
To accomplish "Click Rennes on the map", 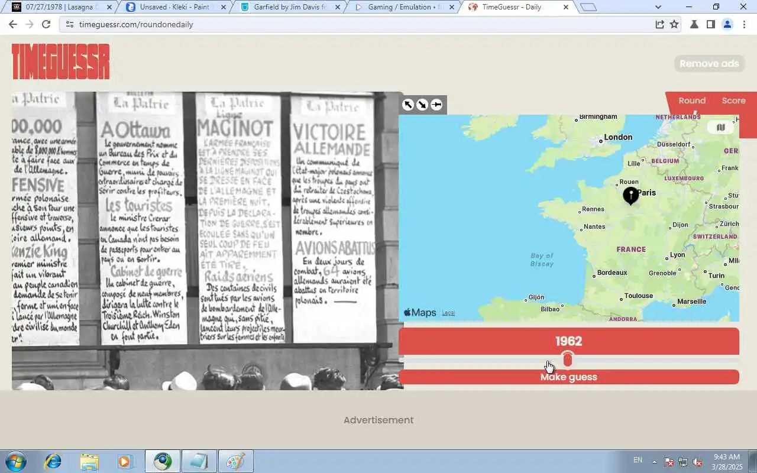I will [x=593, y=209].
